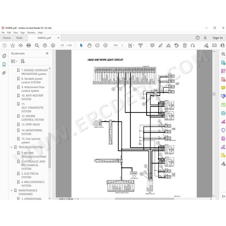Add a sticky note comment
The width and height of the screenshot is (226, 226).
coord(152,46)
